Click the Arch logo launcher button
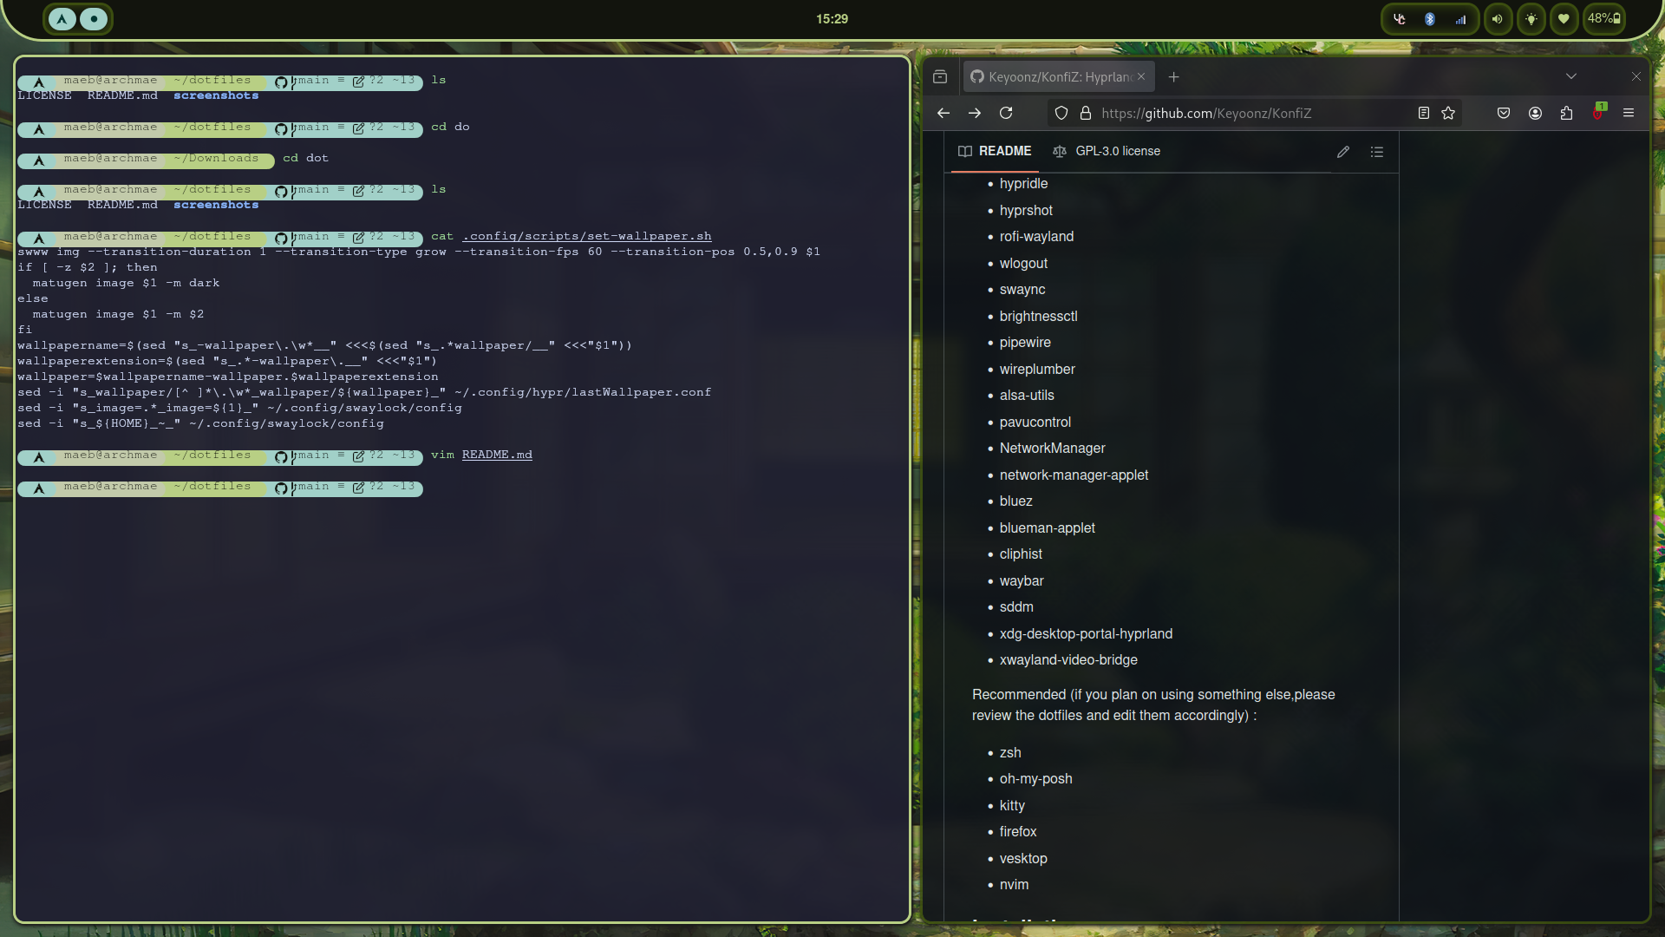This screenshot has height=937, width=1665. tap(62, 19)
